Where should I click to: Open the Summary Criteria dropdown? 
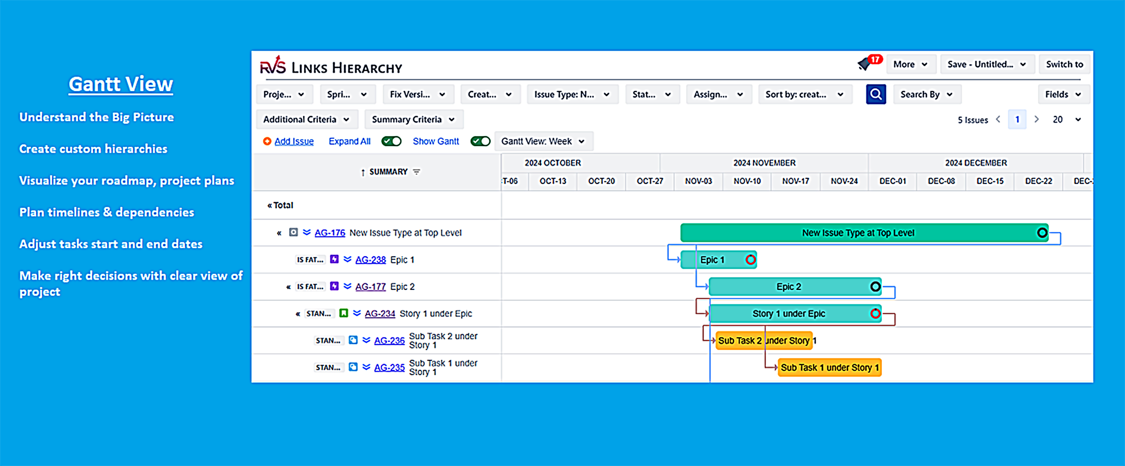[414, 120]
